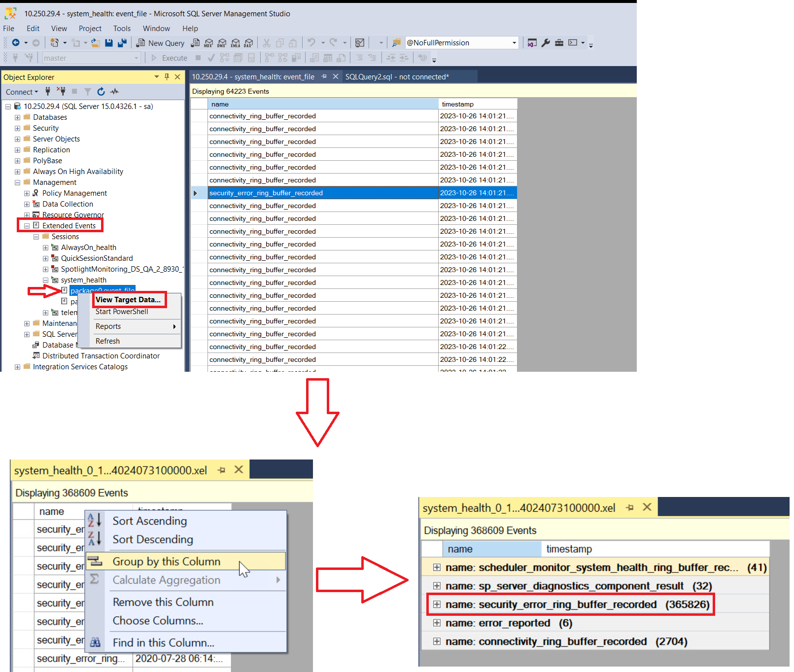The image size is (794, 672).
Task: Pin the Object Explorer panel
Action: pyautogui.click(x=167, y=77)
